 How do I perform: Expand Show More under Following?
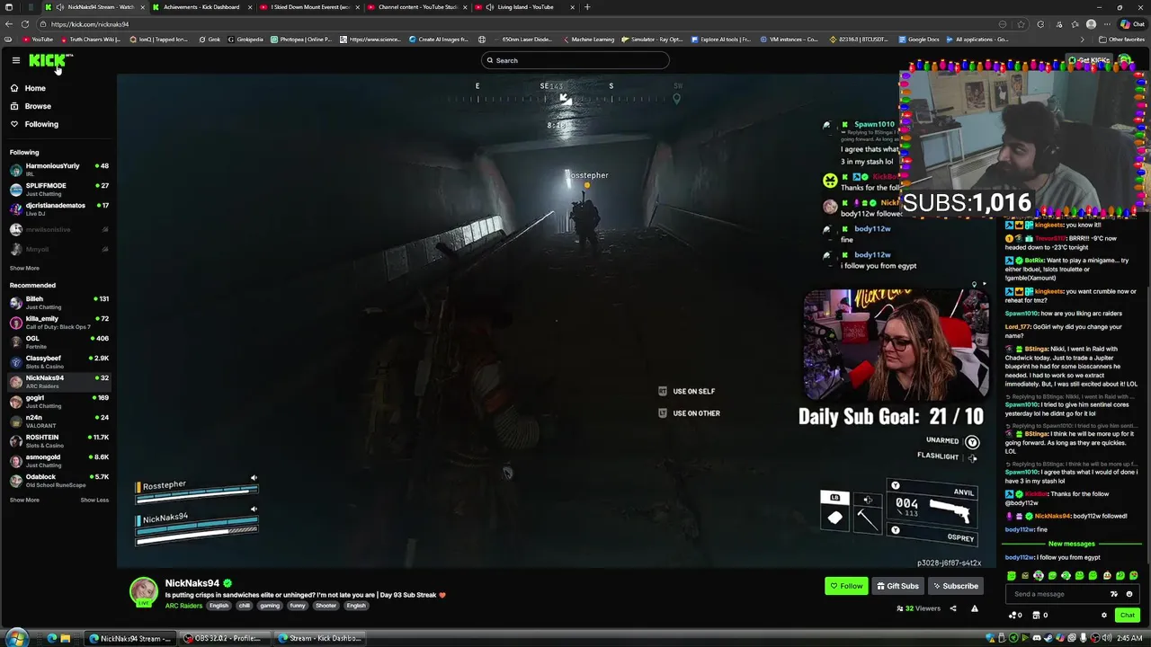(x=24, y=268)
